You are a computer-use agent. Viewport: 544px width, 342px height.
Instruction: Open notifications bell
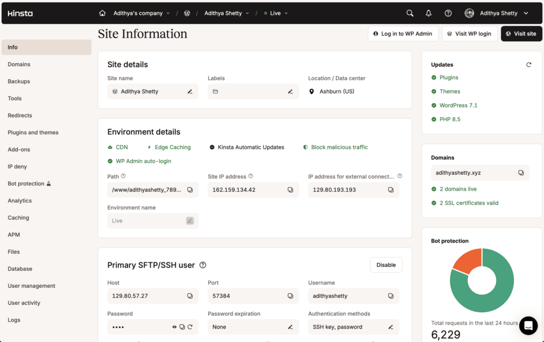[x=429, y=13]
